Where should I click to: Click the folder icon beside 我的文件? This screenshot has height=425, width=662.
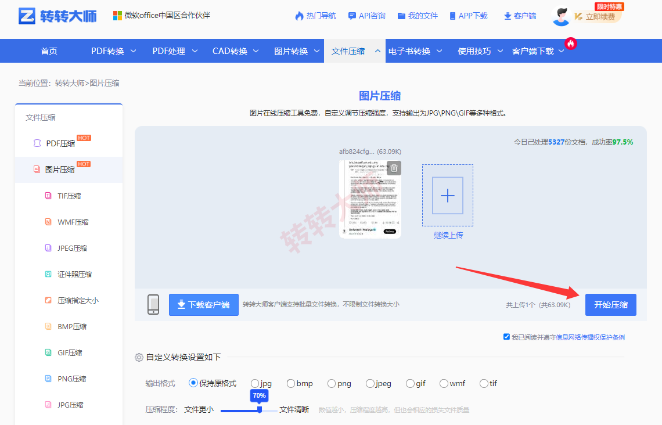pos(401,16)
